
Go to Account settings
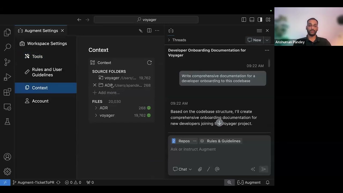point(40,101)
